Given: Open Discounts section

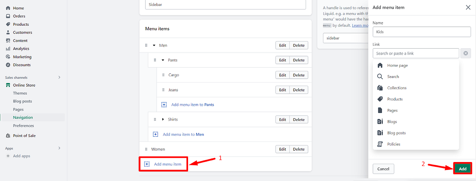Looking at the screenshot, I should coord(22,65).
